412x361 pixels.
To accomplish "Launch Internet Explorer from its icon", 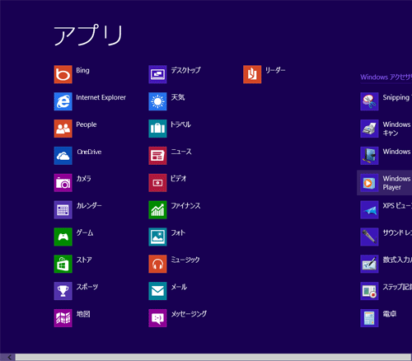I will 63,101.
